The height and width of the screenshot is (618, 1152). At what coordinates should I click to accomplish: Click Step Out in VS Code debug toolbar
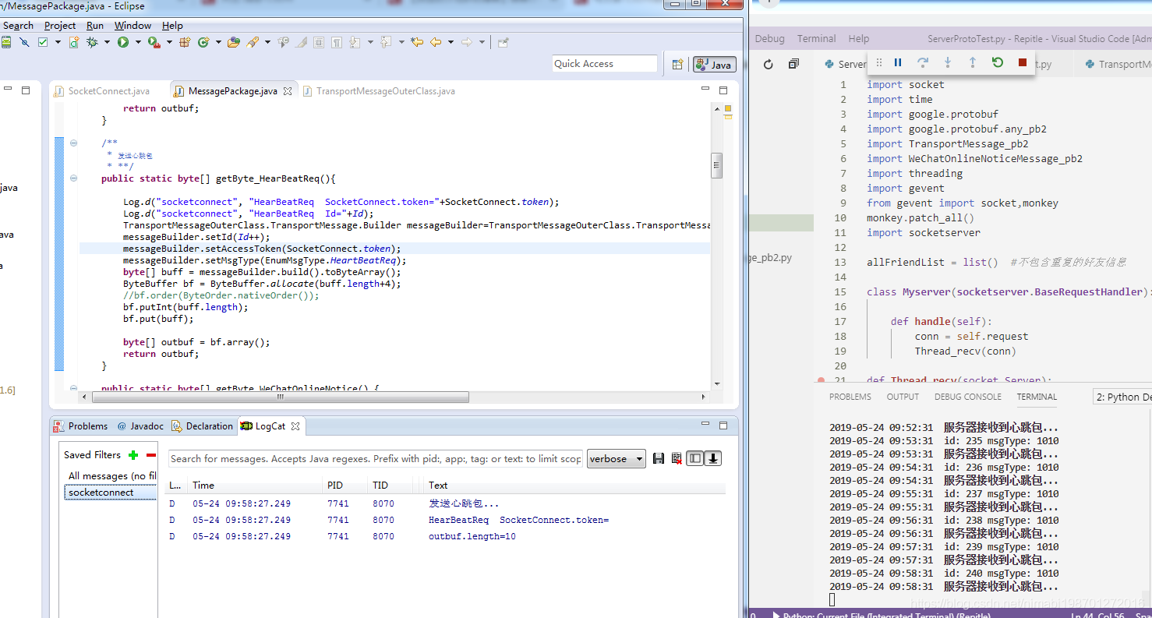point(973,62)
